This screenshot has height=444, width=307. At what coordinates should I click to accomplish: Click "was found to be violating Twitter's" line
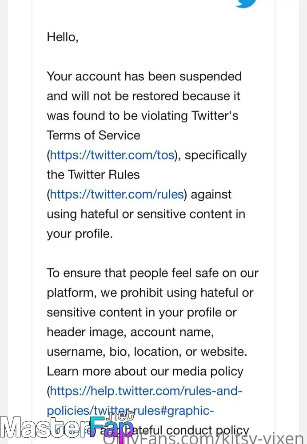click(143, 116)
